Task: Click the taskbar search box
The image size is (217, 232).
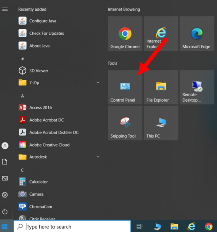Action: 72,227
